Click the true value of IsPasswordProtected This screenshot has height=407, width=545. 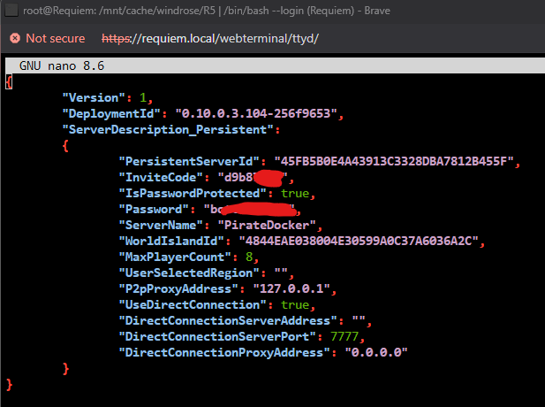[295, 193]
